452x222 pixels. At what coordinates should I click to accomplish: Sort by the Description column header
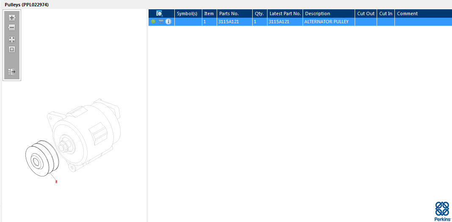(x=329, y=14)
